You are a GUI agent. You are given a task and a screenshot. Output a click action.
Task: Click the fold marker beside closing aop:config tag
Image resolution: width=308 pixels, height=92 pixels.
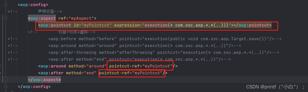(6, 86)
